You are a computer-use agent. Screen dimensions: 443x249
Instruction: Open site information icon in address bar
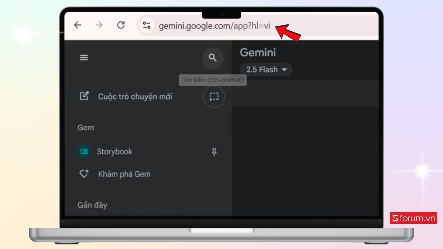click(147, 25)
